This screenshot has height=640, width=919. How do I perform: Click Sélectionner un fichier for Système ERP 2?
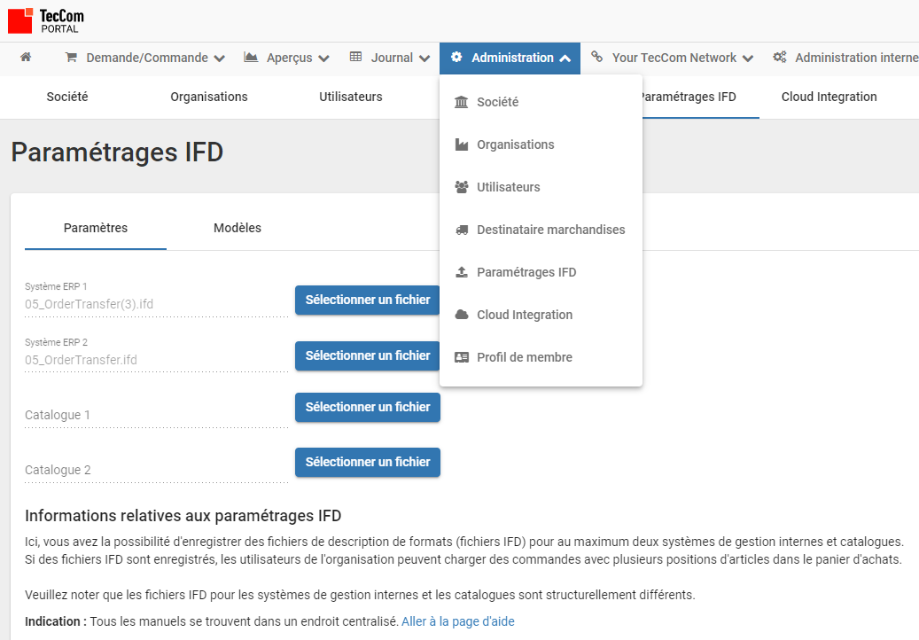pyautogui.click(x=368, y=355)
